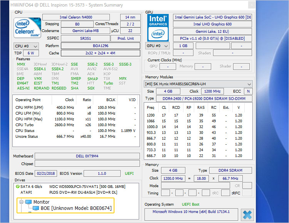
Task: Collapse the Monitor tree node
Action: click(21, 202)
